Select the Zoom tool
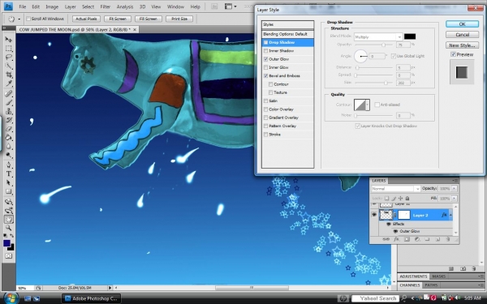Image resolution: width=487 pixels, height=304 pixels. [x=8, y=228]
